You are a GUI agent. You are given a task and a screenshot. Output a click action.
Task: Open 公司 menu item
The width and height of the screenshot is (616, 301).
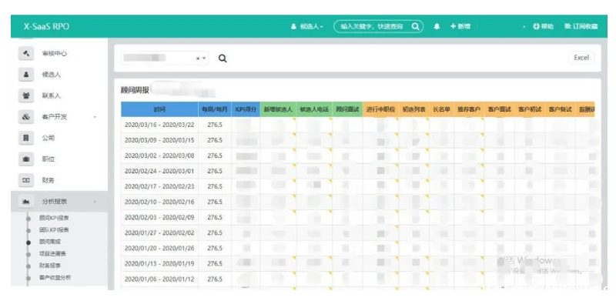point(49,139)
